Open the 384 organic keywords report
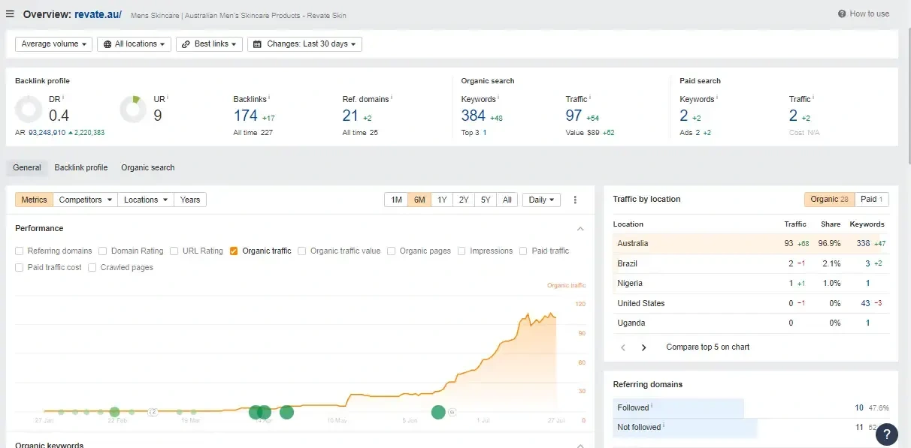Viewport: 911px width, 448px height. click(474, 116)
